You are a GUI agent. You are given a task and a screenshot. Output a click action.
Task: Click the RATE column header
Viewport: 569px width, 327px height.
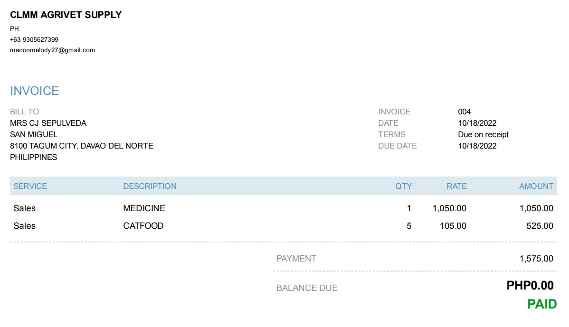tap(456, 186)
